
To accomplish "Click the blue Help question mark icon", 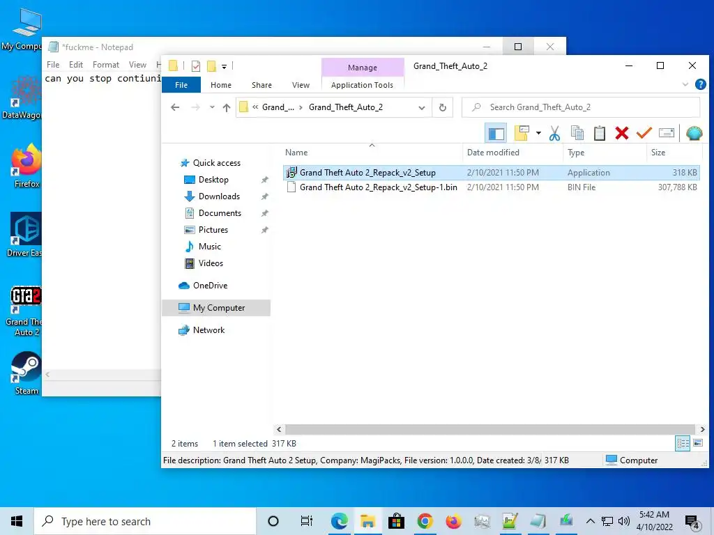I will pyautogui.click(x=700, y=84).
